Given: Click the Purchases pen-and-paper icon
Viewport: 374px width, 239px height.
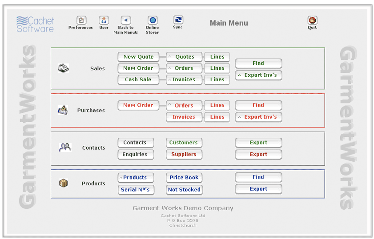Looking at the screenshot, I should coord(63,110).
